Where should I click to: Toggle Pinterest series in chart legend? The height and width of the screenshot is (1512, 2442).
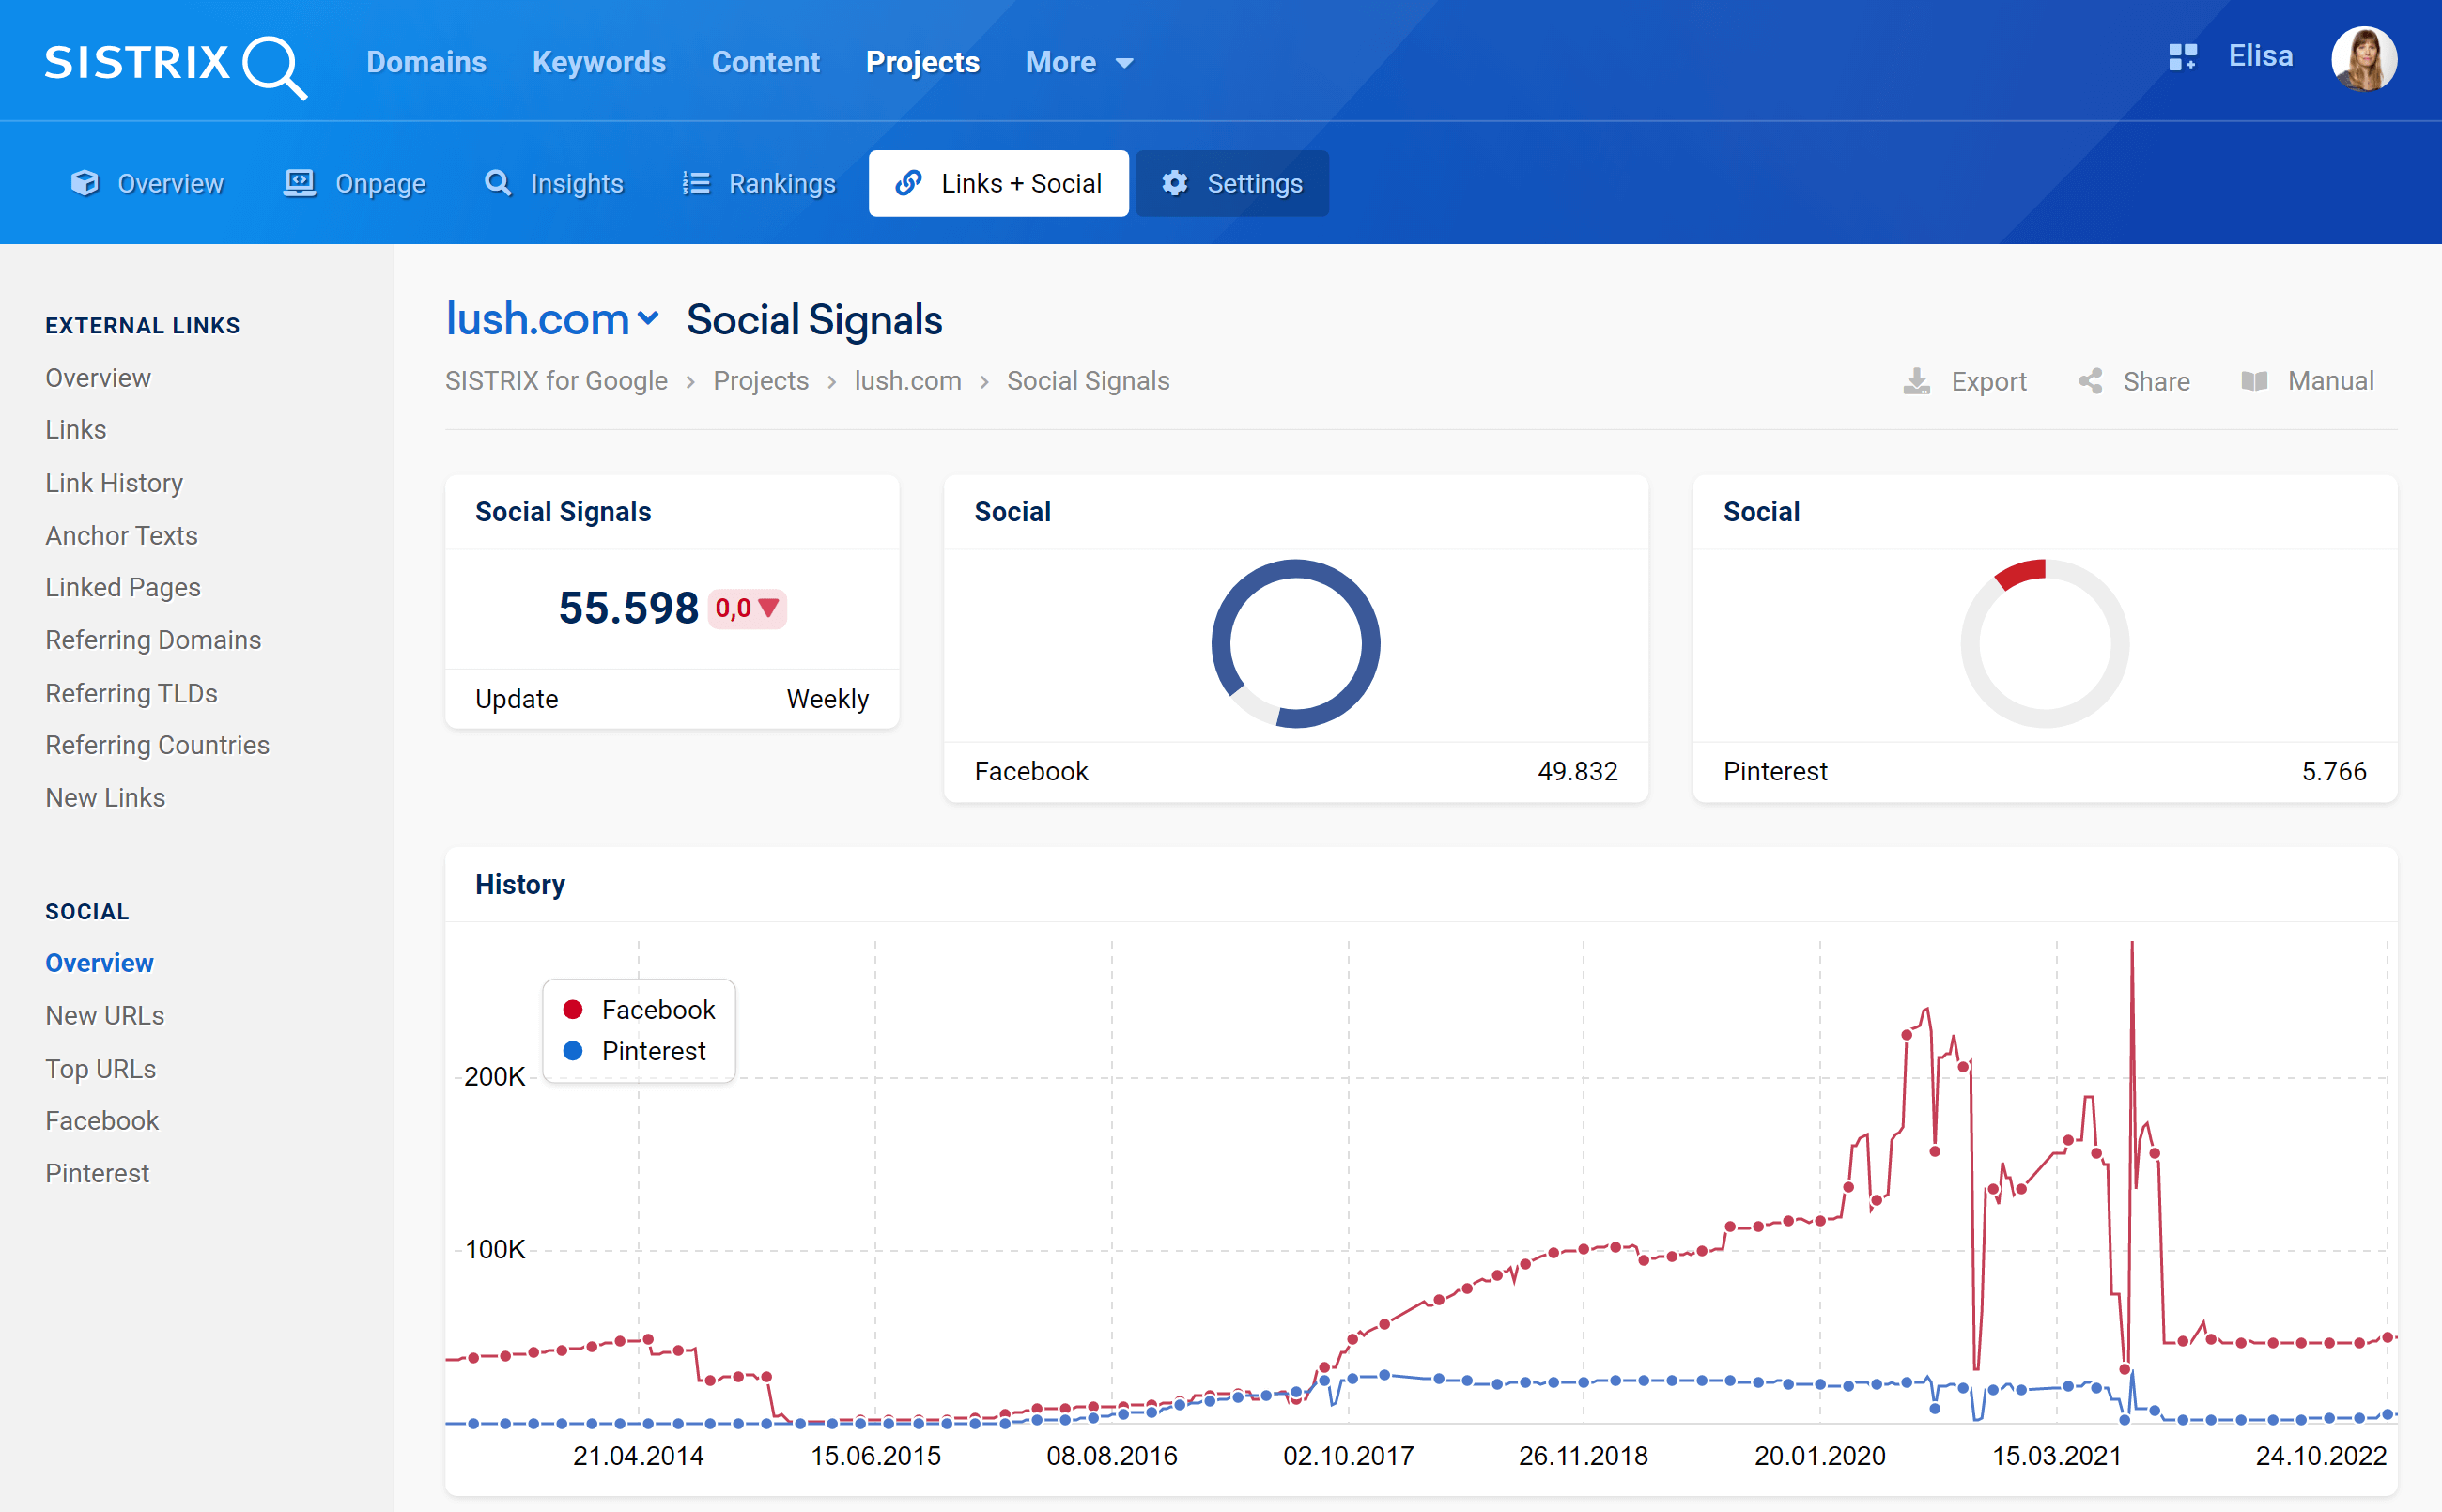click(633, 1051)
